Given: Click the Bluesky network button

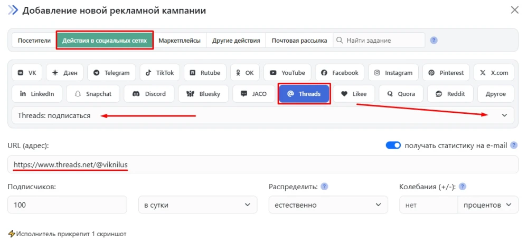Looking at the screenshot, I should click(203, 94).
